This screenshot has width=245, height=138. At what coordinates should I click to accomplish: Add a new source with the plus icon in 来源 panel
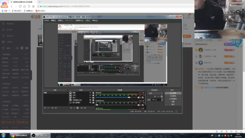[71, 108]
